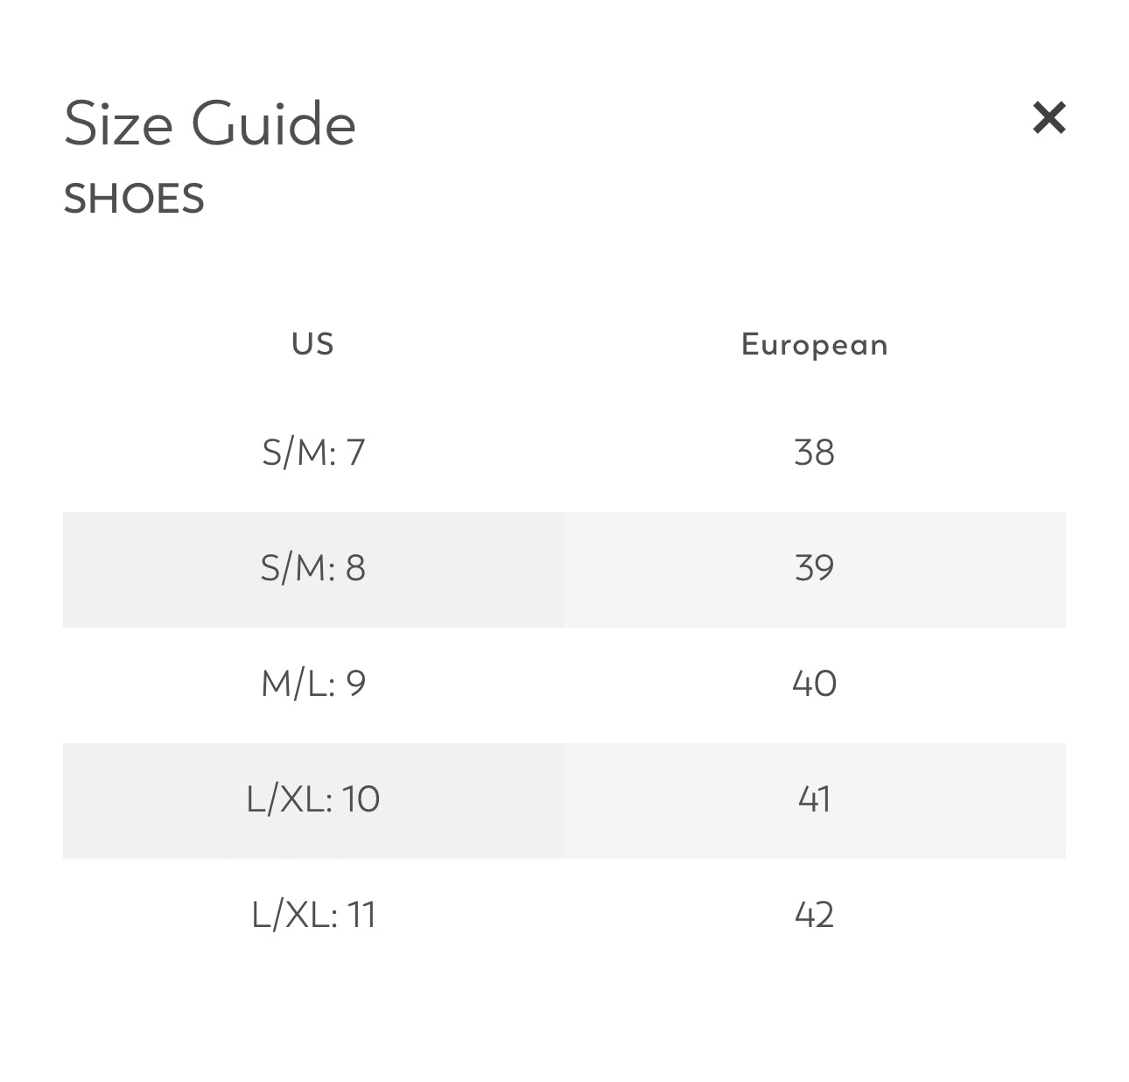The image size is (1129, 1082).
Task: Click the L/XL label in the 11 row
Action: 294,916
